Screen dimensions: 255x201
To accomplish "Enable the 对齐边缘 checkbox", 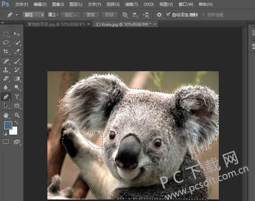I will click(x=203, y=15).
